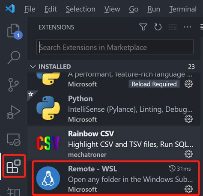Open manage gear for Python extension
203x196 pixels.
pyautogui.click(x=188, y=119)
